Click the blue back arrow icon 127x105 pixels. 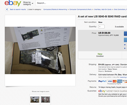pos(7,9)
